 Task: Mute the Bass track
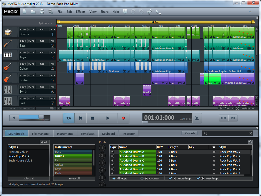click(31, 41)
